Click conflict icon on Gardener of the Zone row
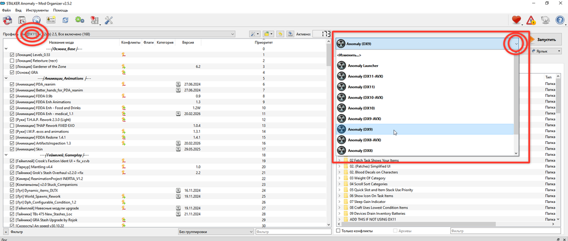The image size is (568, 241). pos(123,66)
